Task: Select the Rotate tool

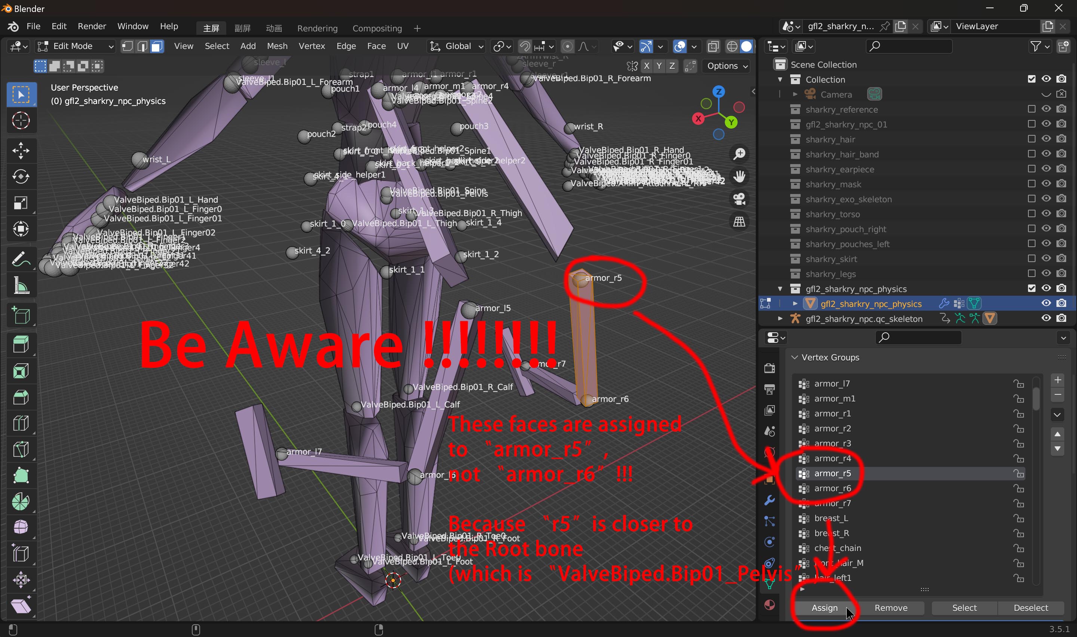Action: pos(21,176)
